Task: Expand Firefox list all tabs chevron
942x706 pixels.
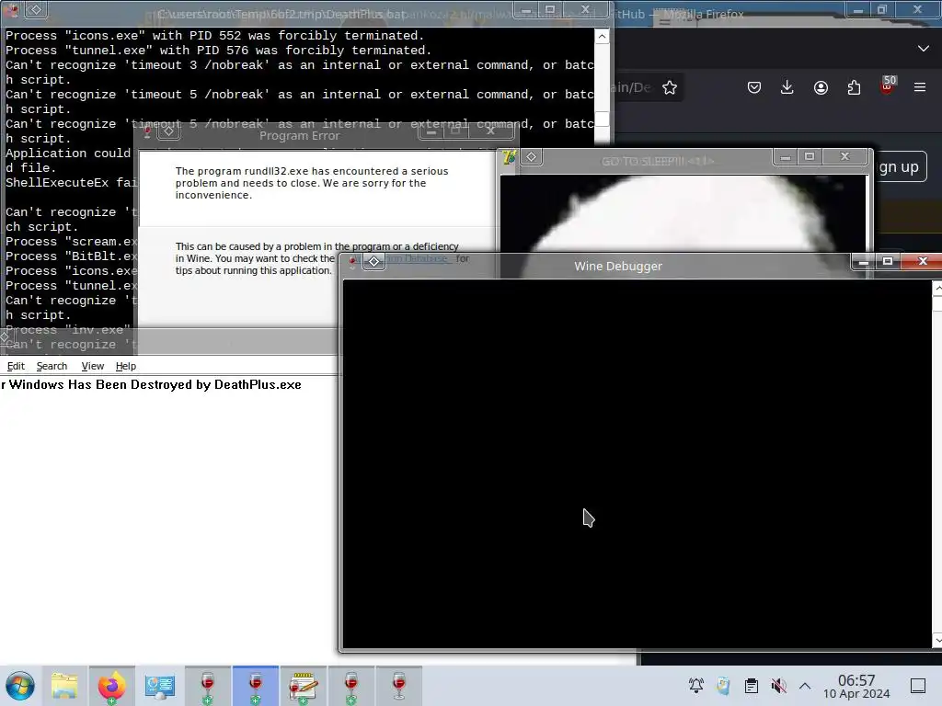Action: [x=924, y=48]
